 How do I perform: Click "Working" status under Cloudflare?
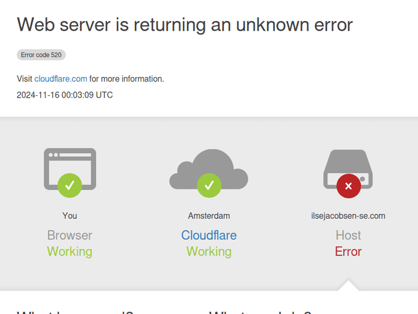(209, 252)
